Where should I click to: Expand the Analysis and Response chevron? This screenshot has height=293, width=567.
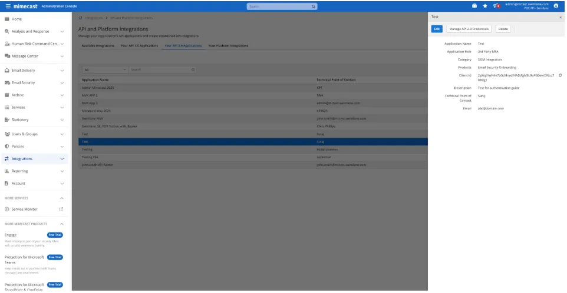tap(62, 31)
